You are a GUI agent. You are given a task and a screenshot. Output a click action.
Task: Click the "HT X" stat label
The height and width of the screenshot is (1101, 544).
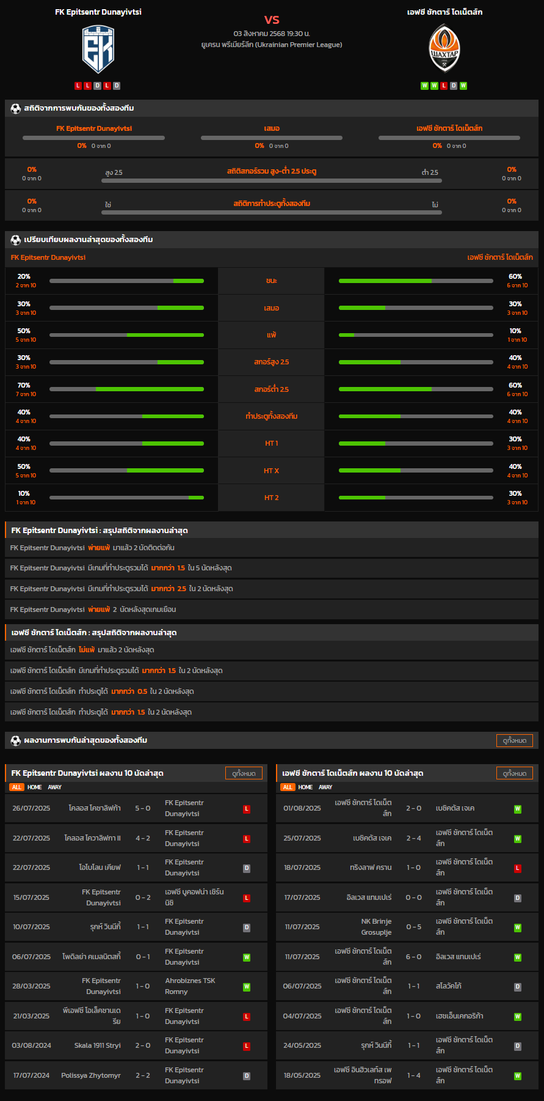point(271,471)
